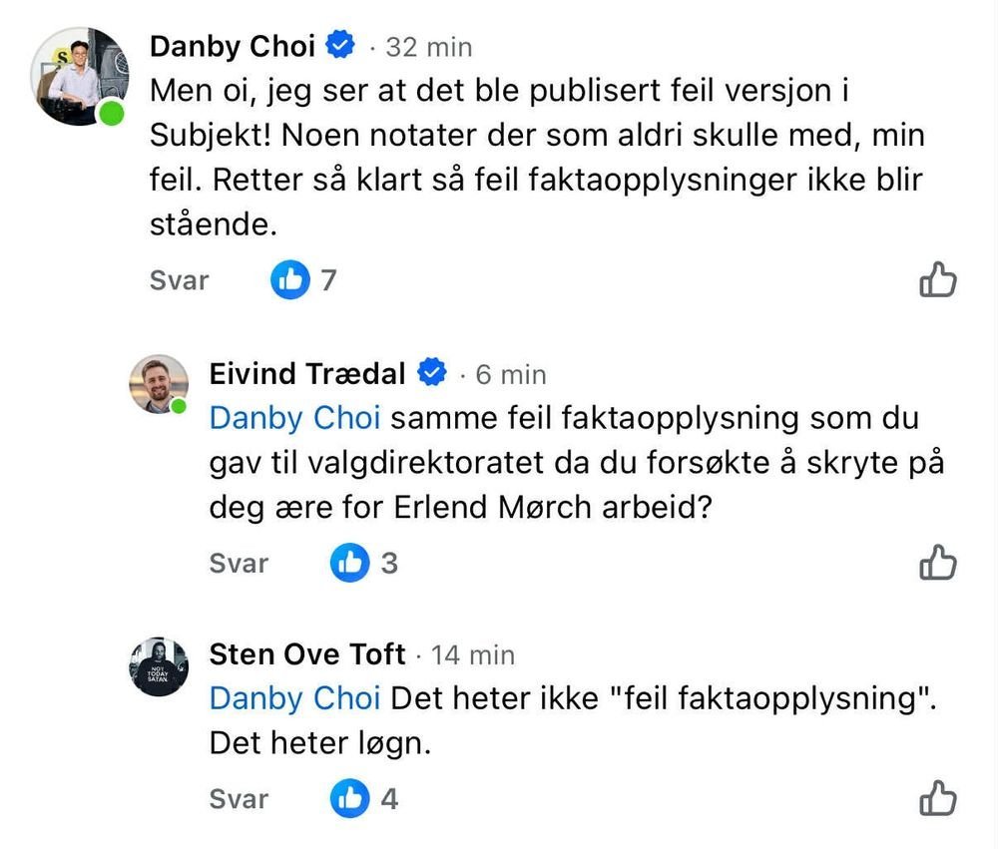Open Sten Ove Toft author name link
This screenshot has width=998, height=849.
click(307, 654)
